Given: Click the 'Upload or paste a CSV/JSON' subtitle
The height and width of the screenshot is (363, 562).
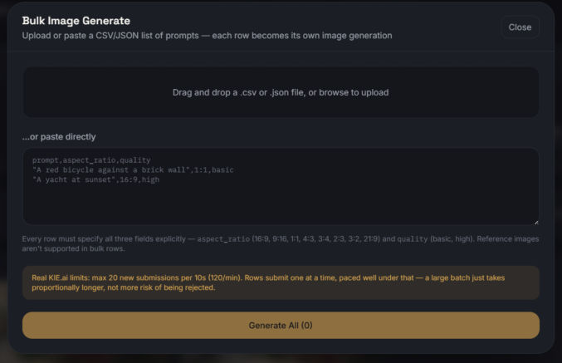Looking at the screenshot, I should tap(208, 36).
